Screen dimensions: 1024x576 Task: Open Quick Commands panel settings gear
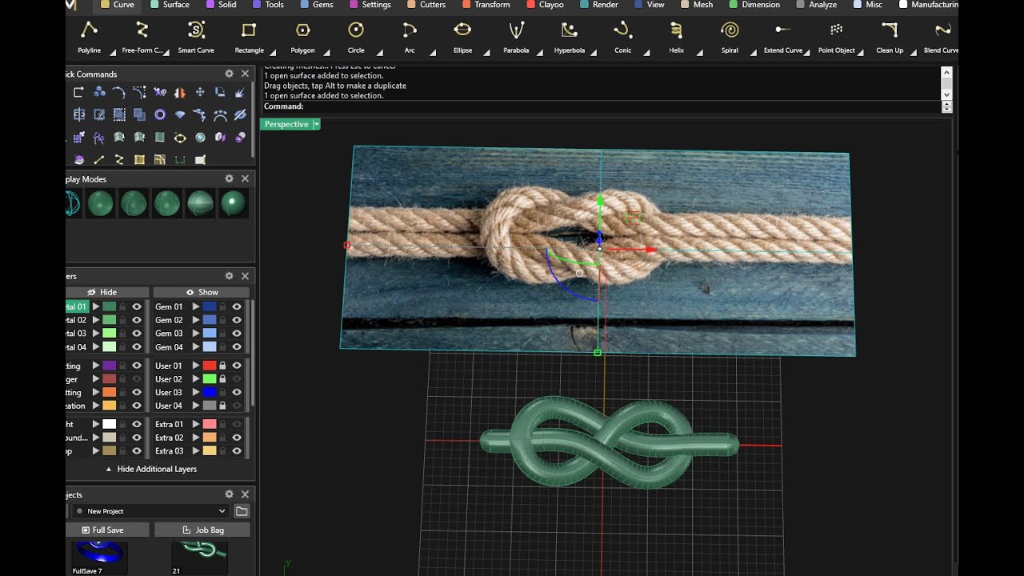tap(229, 74)
